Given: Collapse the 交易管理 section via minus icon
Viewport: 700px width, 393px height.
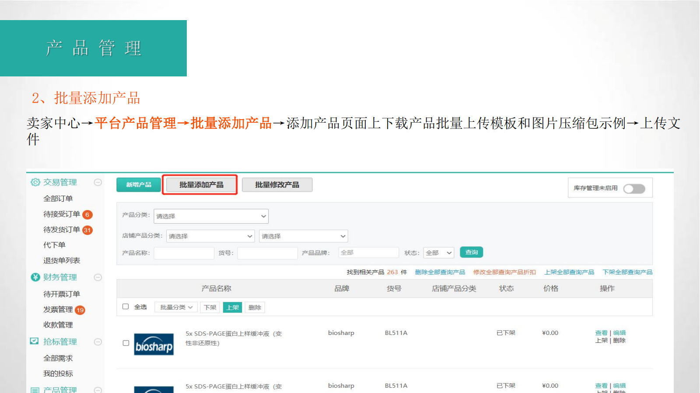Looking at the screenshot, I should [x=98, y=182].
